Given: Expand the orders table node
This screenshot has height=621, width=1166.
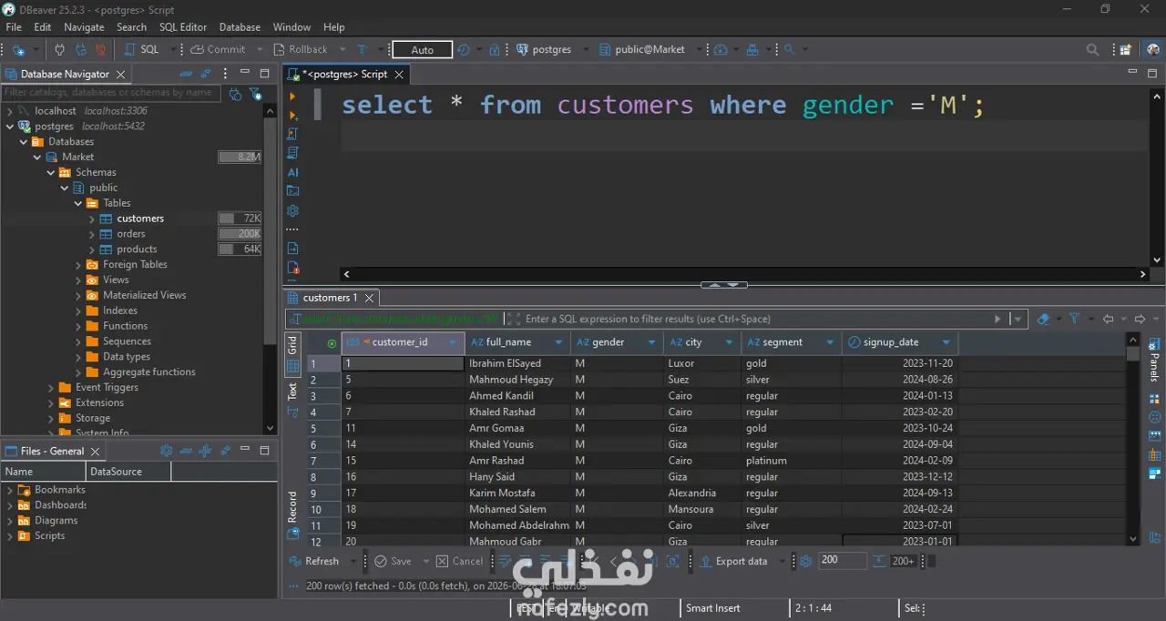Looking at the screenshot, I should coord(92,234).
